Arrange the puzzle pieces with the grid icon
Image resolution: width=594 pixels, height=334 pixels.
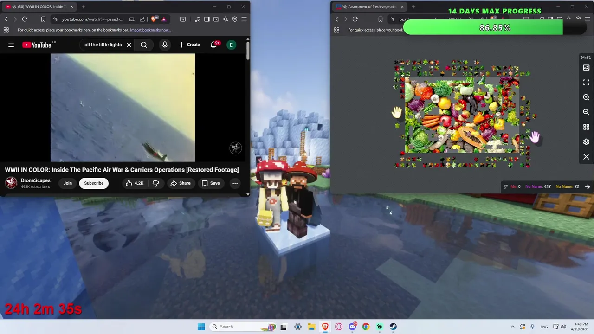[x=586, y=127]
